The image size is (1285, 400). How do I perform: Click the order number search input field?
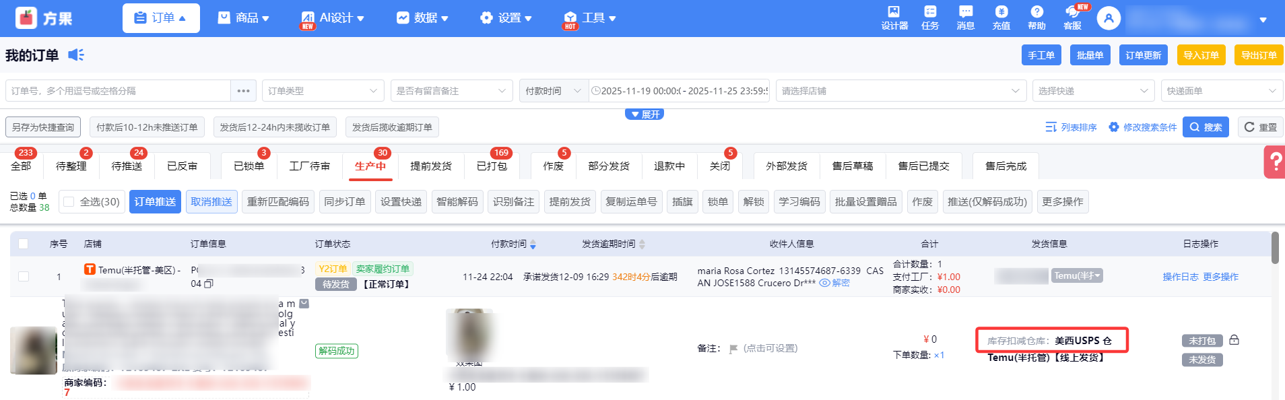tap(119, 91)
